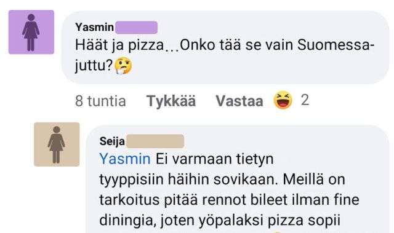Click the blue Yasmin mention in reply

pos(125,159)
